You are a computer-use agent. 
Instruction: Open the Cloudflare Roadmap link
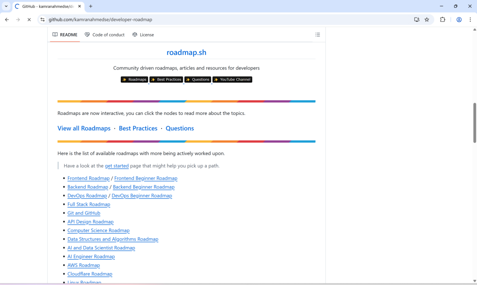pyautogui.click(x=90, y=274)
